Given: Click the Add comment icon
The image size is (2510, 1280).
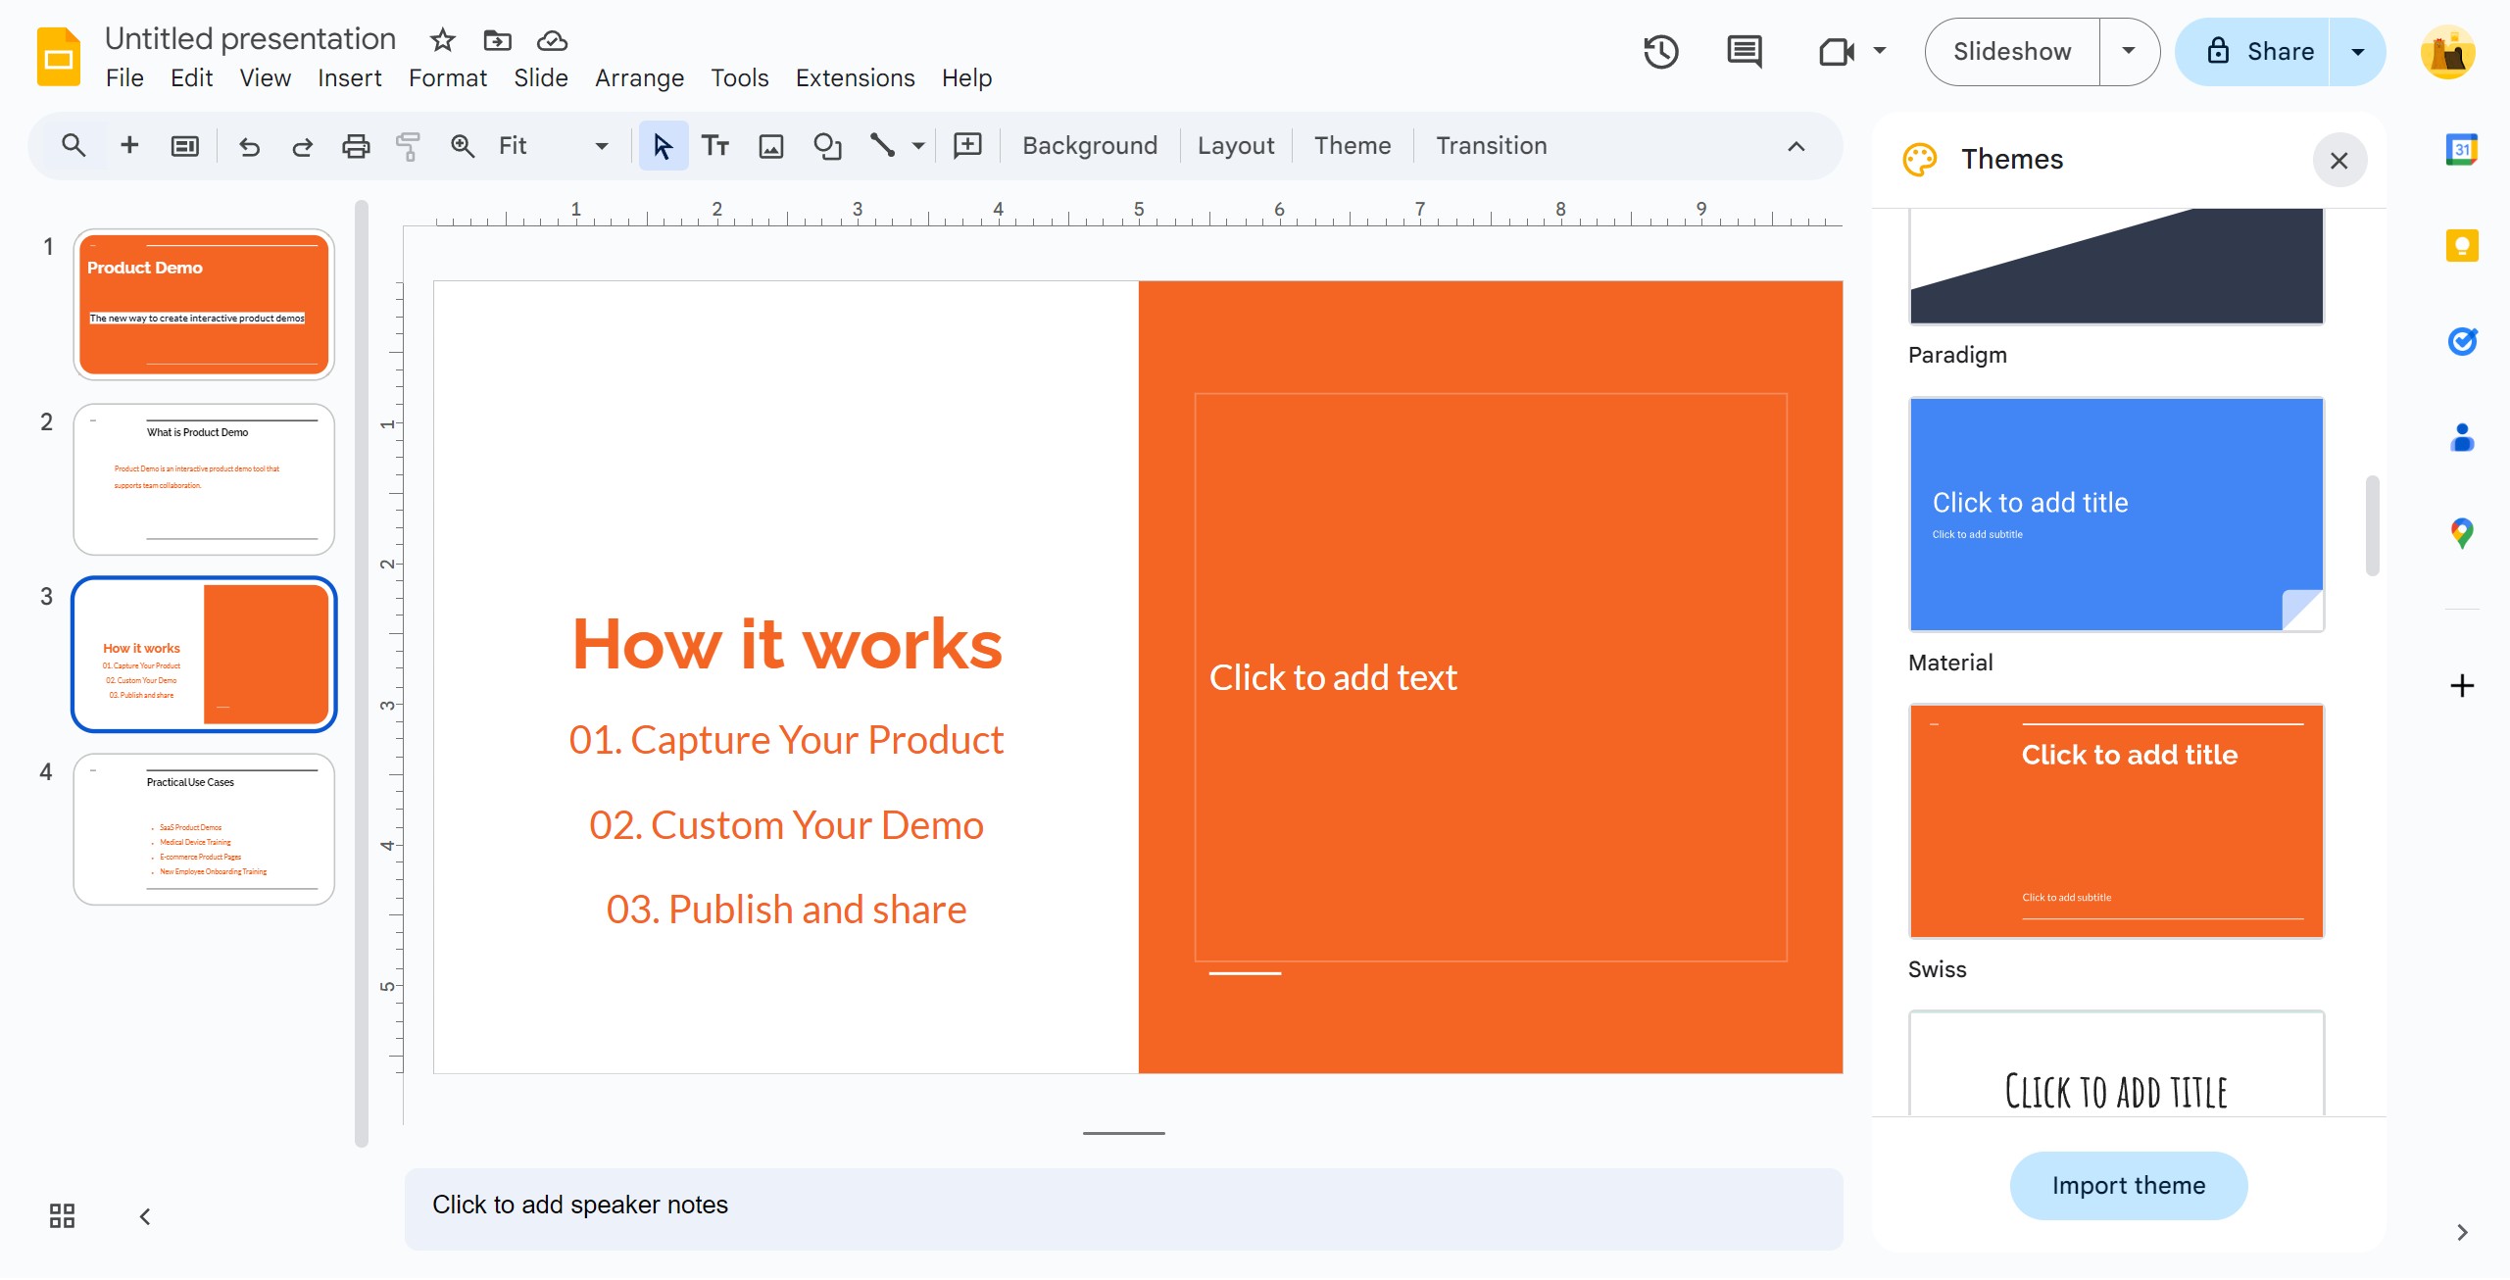Looking at the screenshot, I should (967, 146).
